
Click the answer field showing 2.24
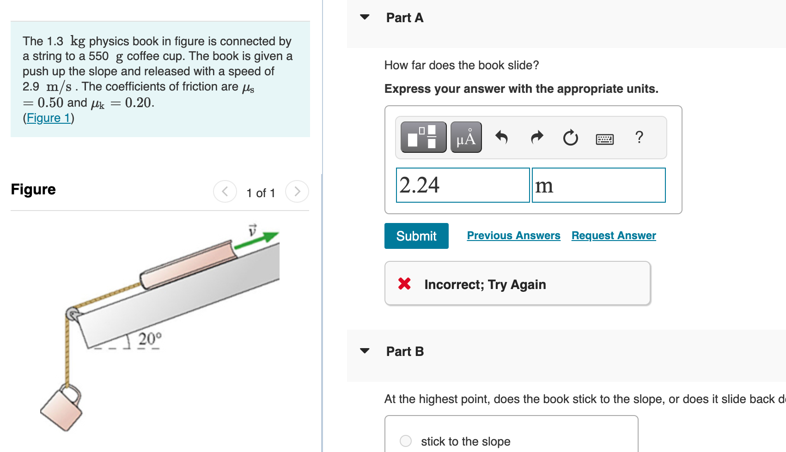pyautogui.click(x=463, y=185)
